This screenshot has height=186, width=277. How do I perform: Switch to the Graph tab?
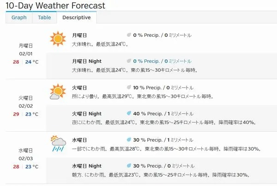pyautogui.click(x=19, y=17)
